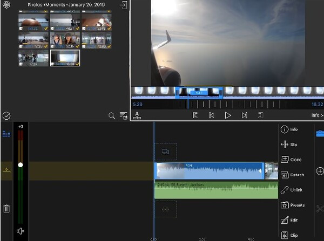
Task: Tap the scissors split icon
Action: pyautogui.click(x=320, y=209)
